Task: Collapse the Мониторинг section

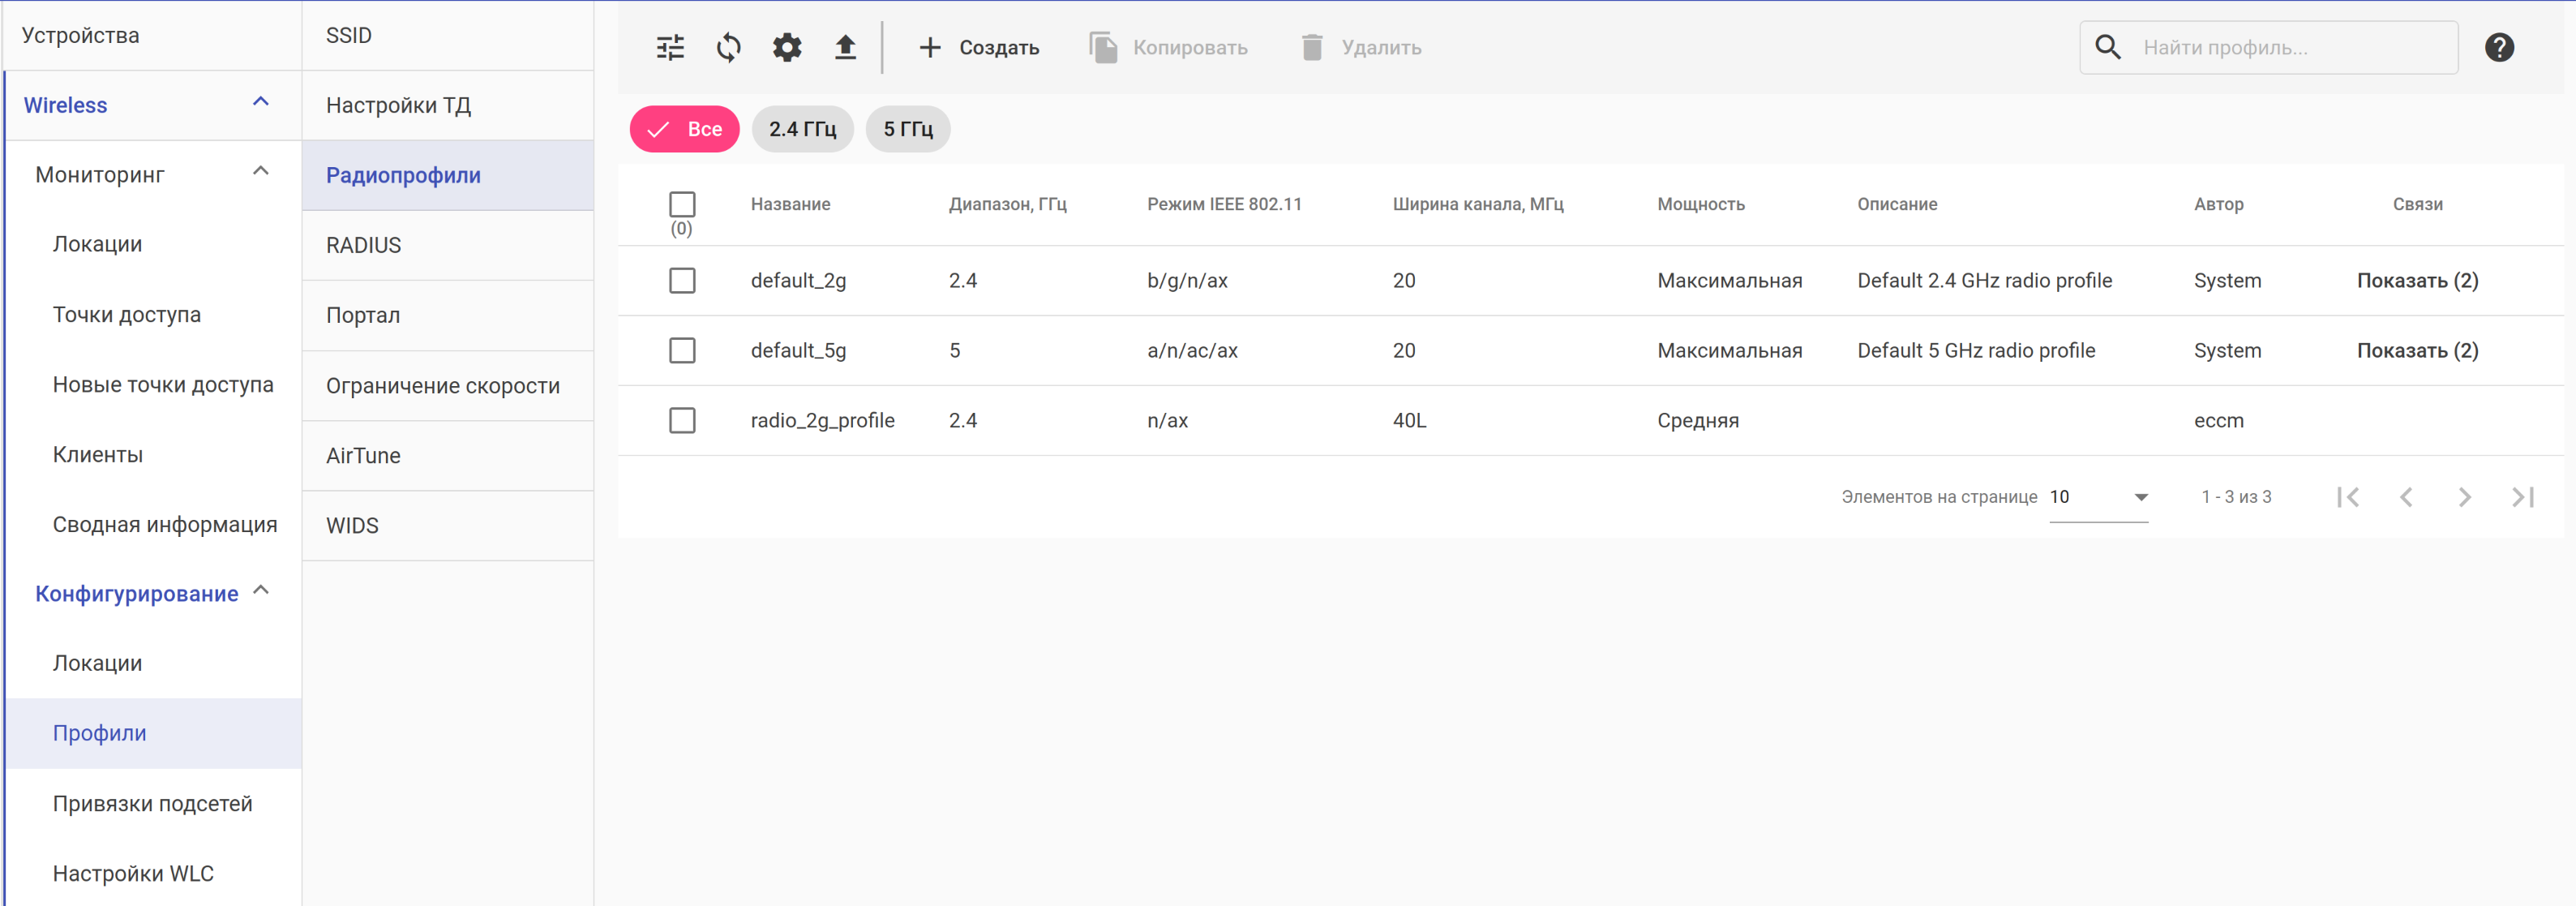Action: click(261, 173)
